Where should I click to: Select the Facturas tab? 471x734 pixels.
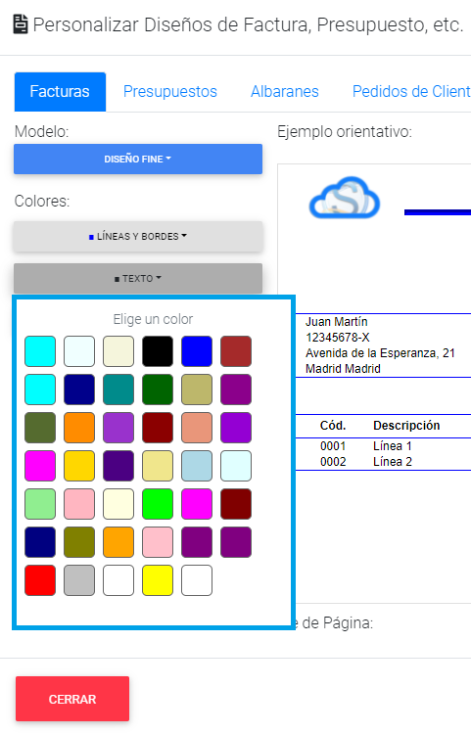[60, 91]
